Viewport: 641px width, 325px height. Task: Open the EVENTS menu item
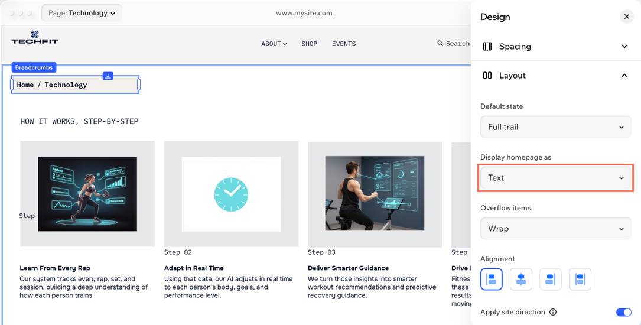[x=344, y=44]
